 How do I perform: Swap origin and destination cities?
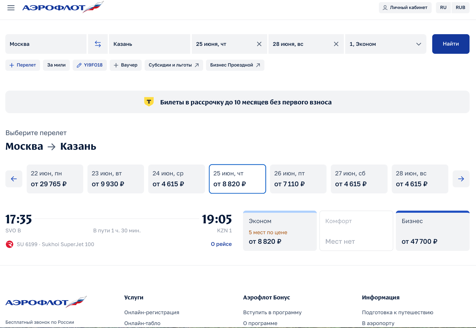tap(98, 44)
